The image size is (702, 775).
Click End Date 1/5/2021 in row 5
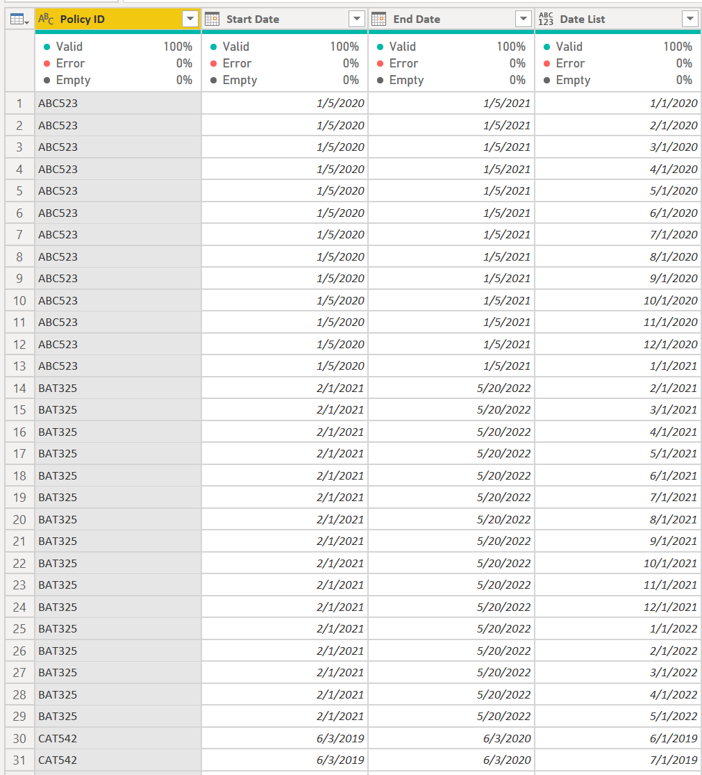coord(451,190)
